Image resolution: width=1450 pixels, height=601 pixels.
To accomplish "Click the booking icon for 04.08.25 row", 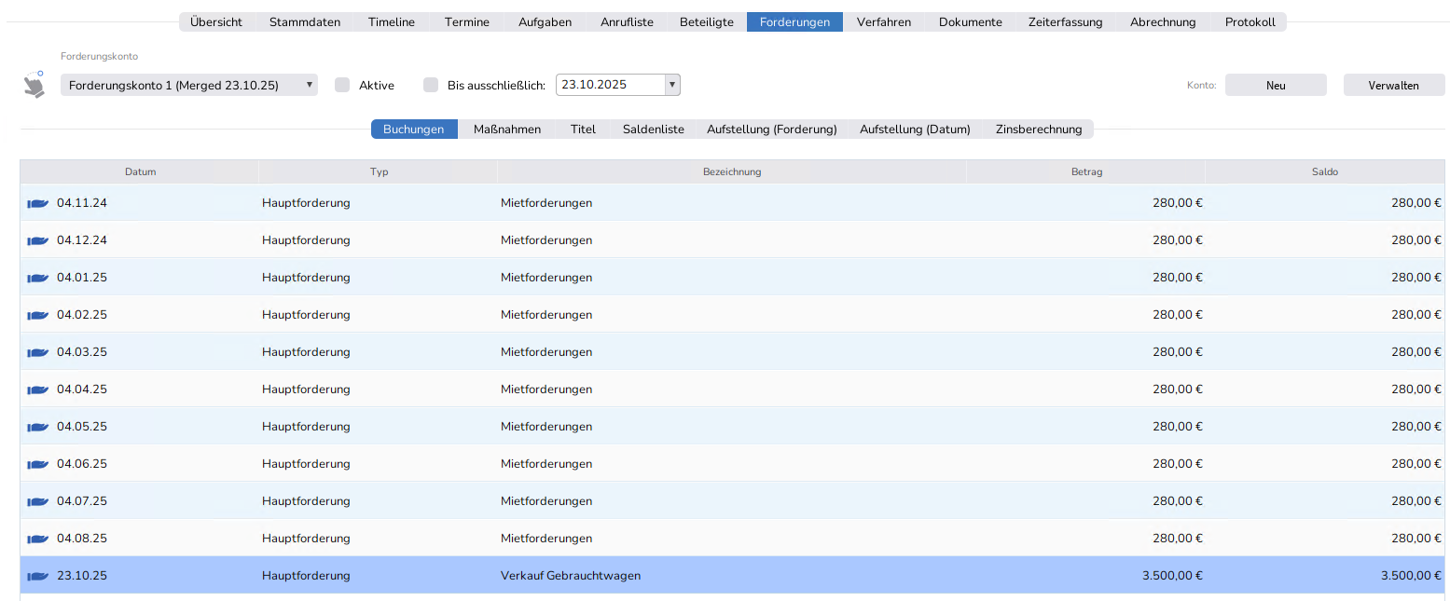I will tap(37, 539).
